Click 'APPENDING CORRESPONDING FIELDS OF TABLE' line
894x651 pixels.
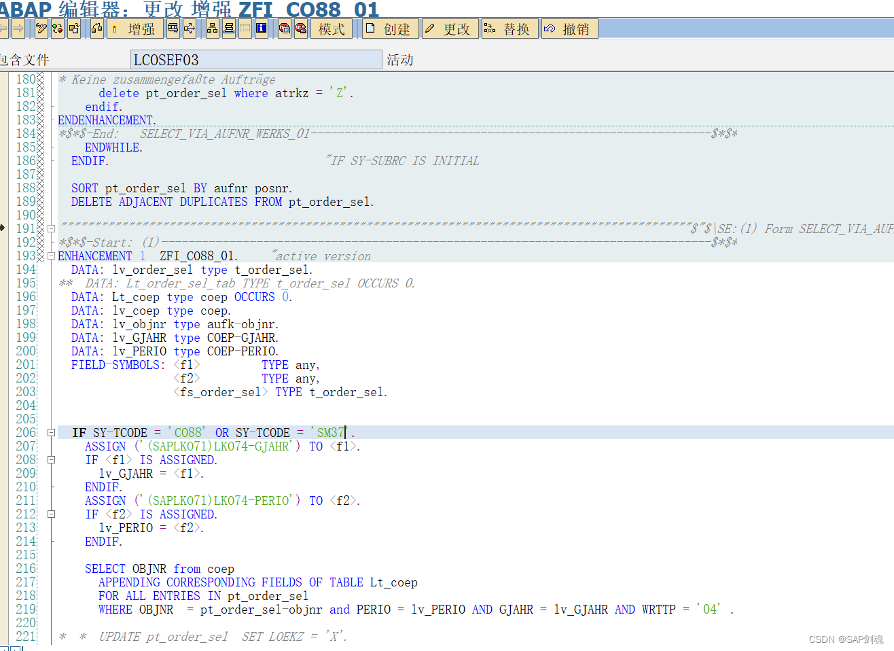[258, 582]
